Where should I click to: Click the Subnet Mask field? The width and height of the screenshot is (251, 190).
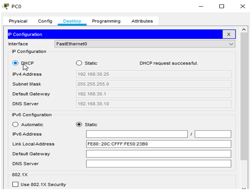click(154, 84)
